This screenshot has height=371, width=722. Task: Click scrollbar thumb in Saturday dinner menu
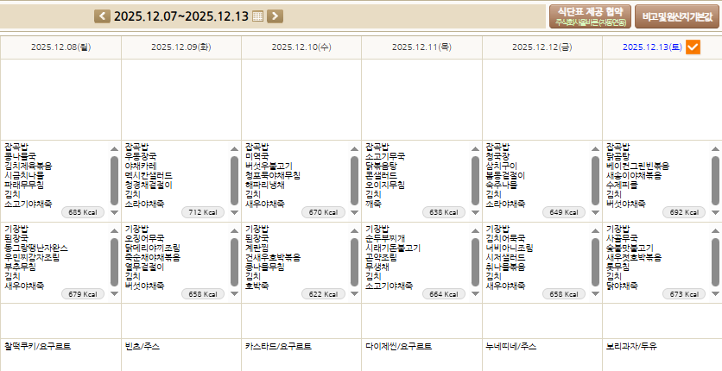pyautogui.click(x=715, y=255)
